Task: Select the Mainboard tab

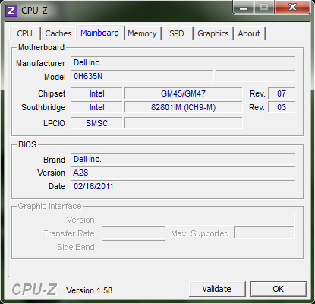Action: [x=99, y=33]
